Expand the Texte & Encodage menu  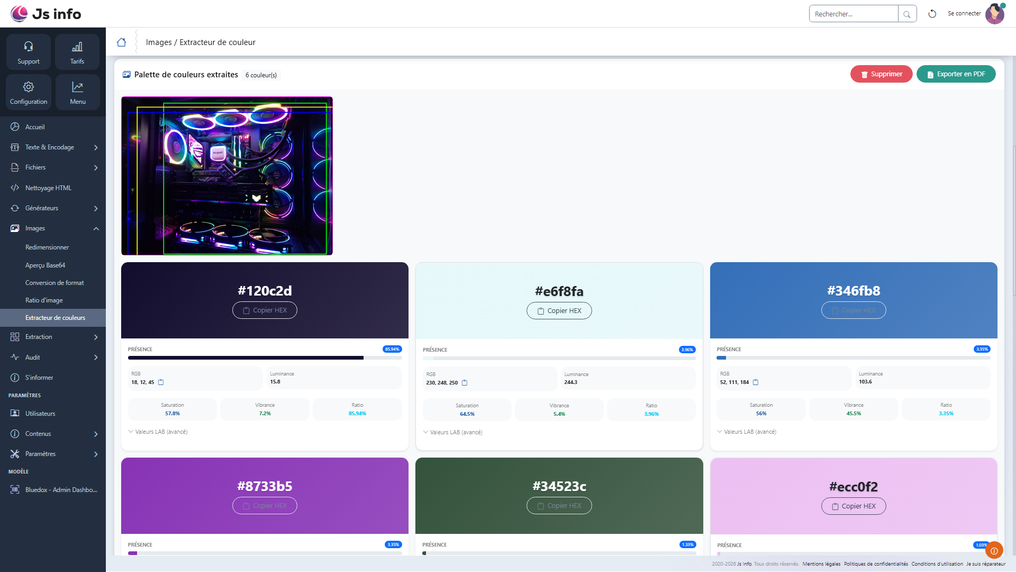pos(96,148)
